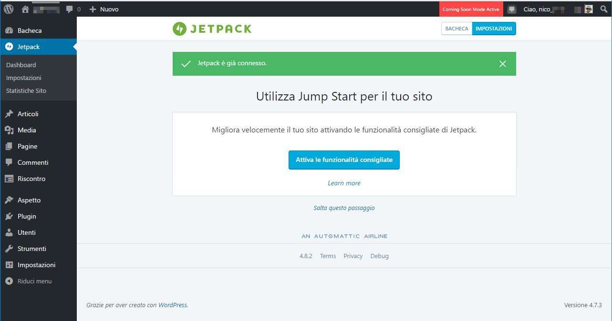Dismiss the Jetpack connected notice
Image resolution: width=612 pixels, height=321 pixels.
click(502, 64)
